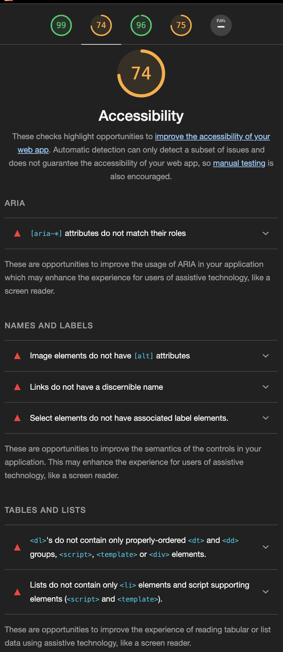Switch to Accessibility tab showing 74
Screen dimensions: 283x652
point(101,25)
